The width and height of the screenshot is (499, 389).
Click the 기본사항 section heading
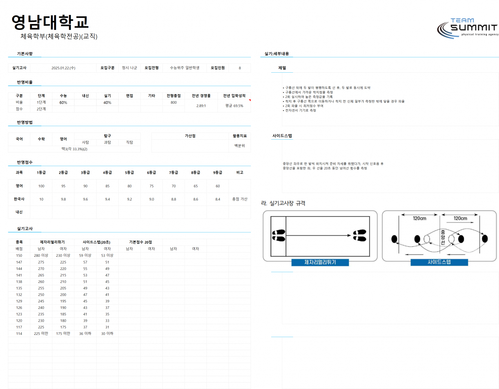(25, 54)
